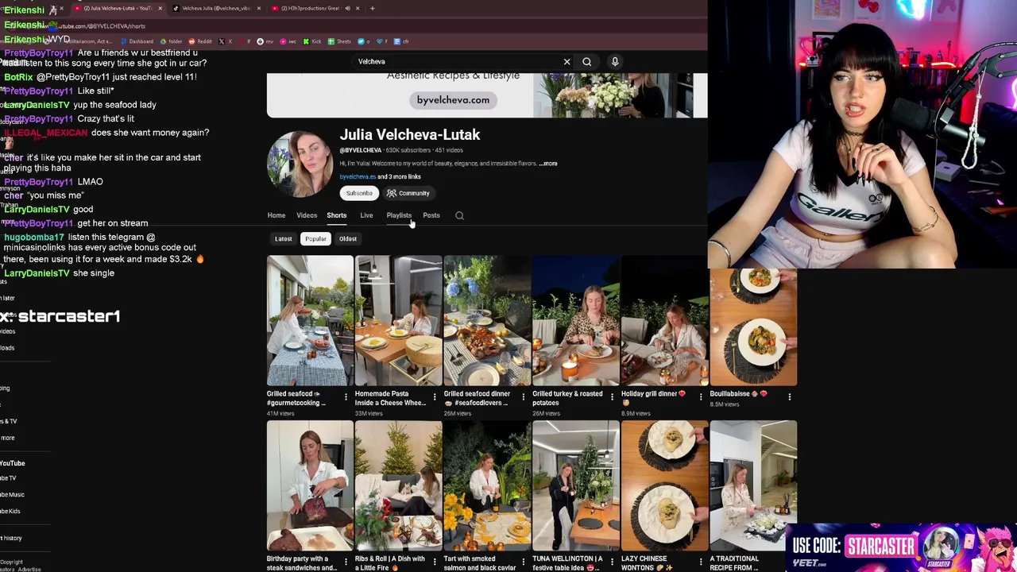
Task: Play the Grilled turkey & roasted potatoes short
Action: [x=576, y=320]
